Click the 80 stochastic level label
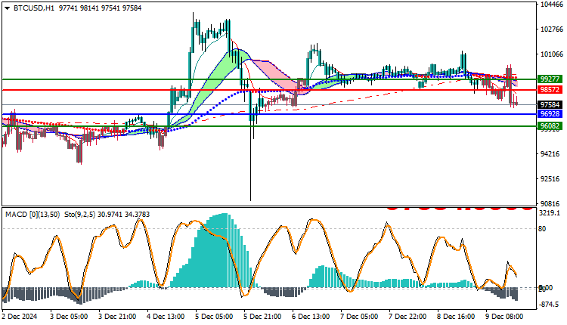 coord(542,229)
